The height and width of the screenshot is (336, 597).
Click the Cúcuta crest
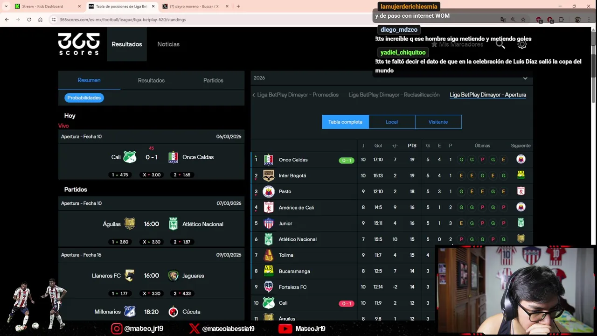click(173, 312)
